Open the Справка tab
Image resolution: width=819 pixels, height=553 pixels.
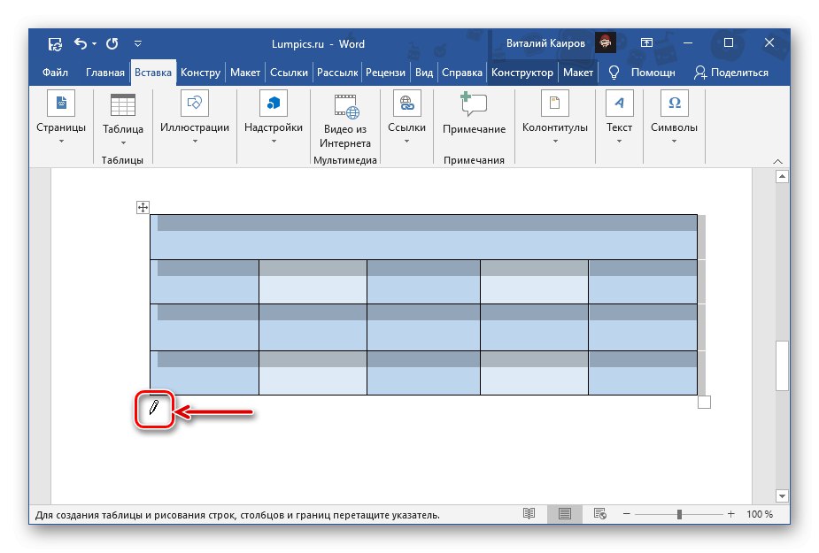click(462, 73)
